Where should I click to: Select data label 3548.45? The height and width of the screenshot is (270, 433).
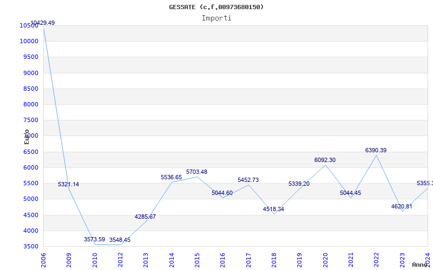(x=120, y=240)
